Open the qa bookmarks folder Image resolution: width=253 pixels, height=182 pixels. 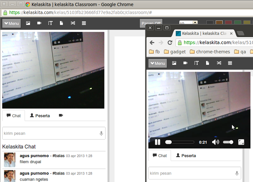point(240,52)
